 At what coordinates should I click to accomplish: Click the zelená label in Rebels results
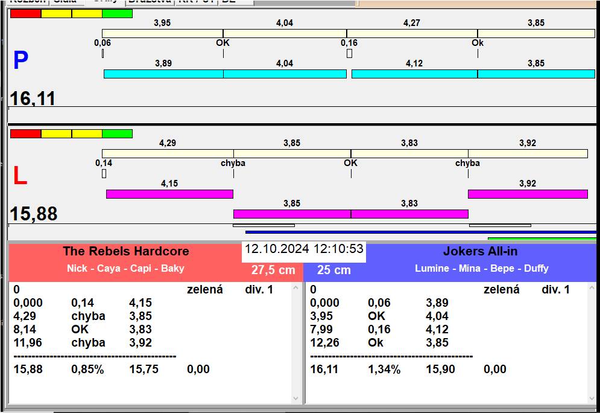pyautogui.click(x=204, y=289)
